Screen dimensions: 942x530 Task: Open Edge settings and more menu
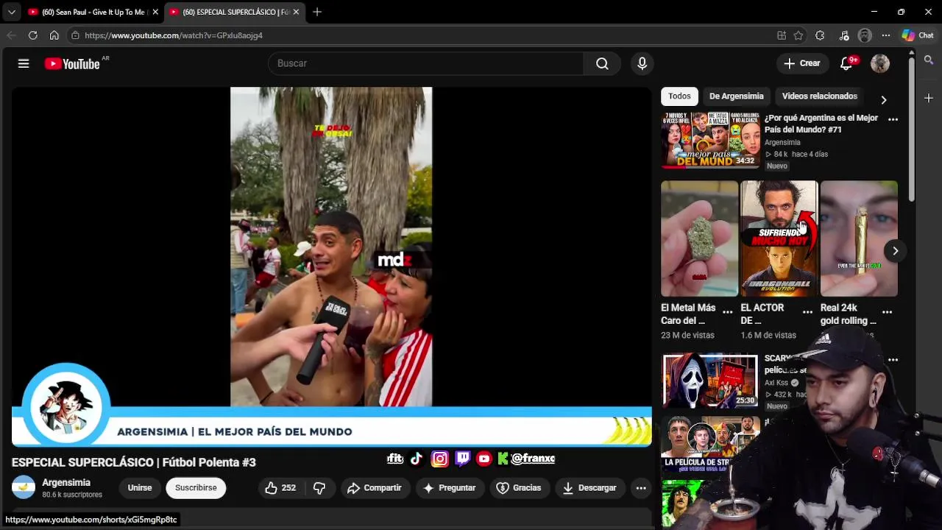tap(886, 35)
